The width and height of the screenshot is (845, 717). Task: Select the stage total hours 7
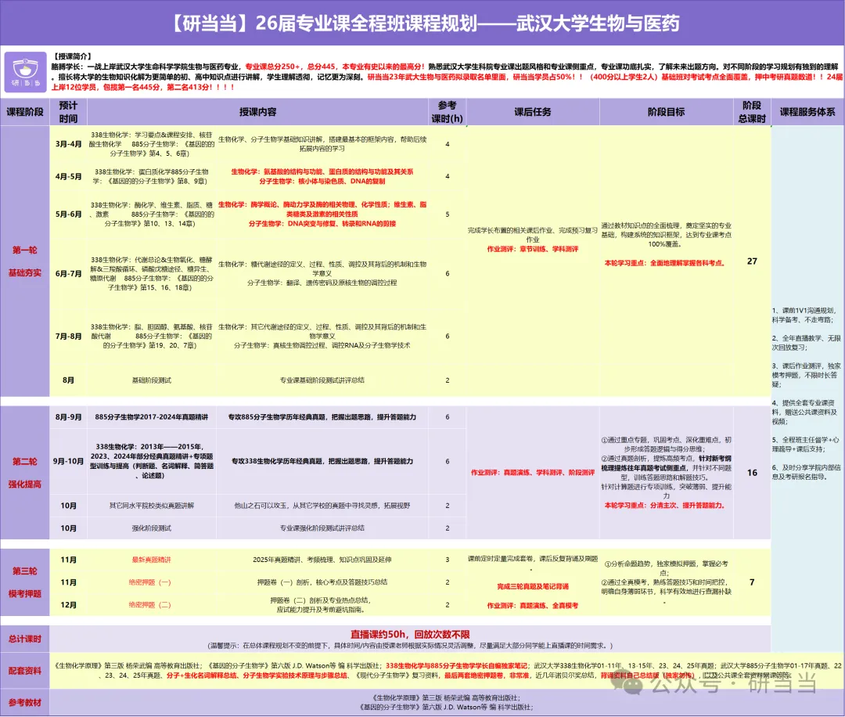click(x=753, y=582)
